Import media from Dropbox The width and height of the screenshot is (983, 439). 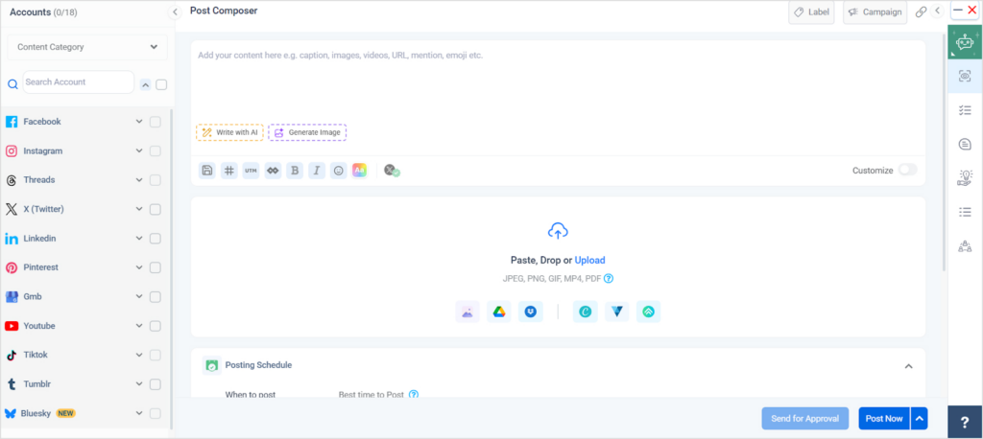coord(530,312)
